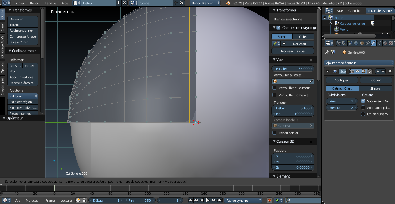Open the Material properties sphere tab
This screenshot has width=395, height=204.
pyautogui.click(x=385, y=43)
